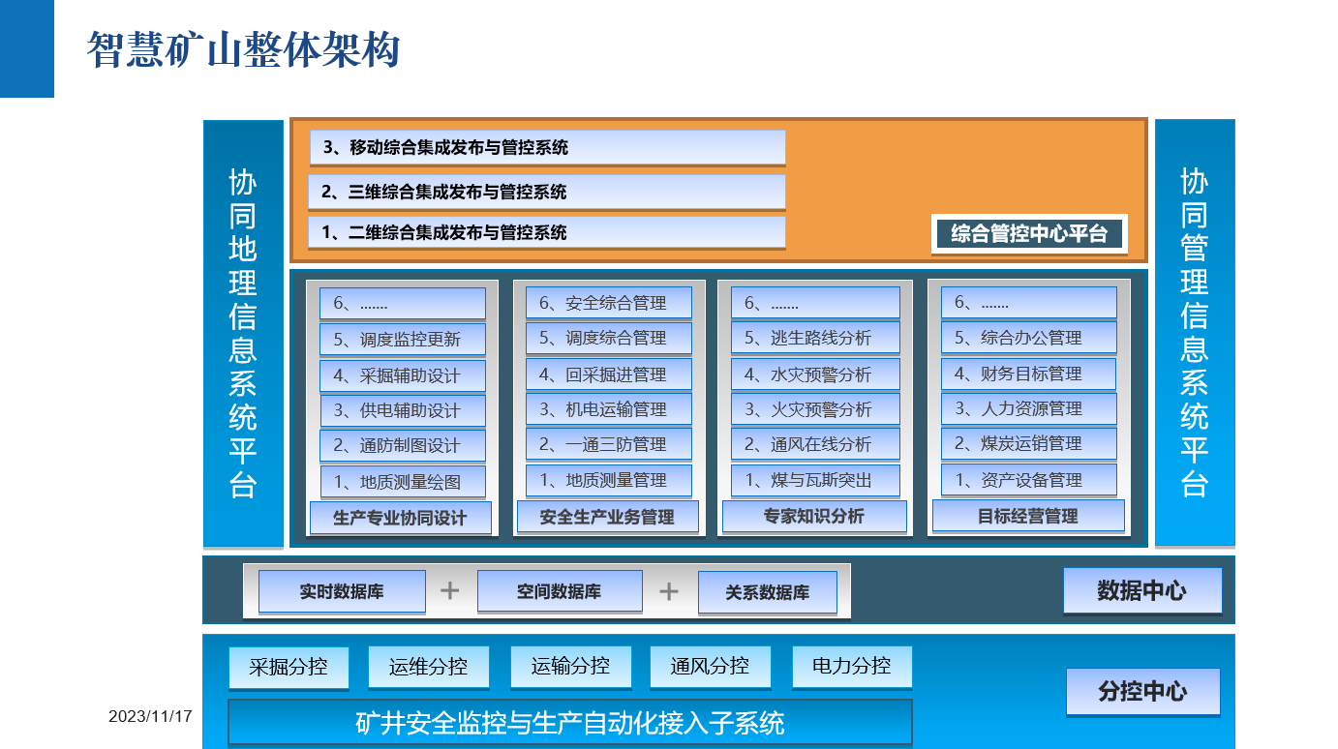Click the left 协同地理信息系统平台 panel
Viewport: 1338px width, 749px height.
[243, 334]
